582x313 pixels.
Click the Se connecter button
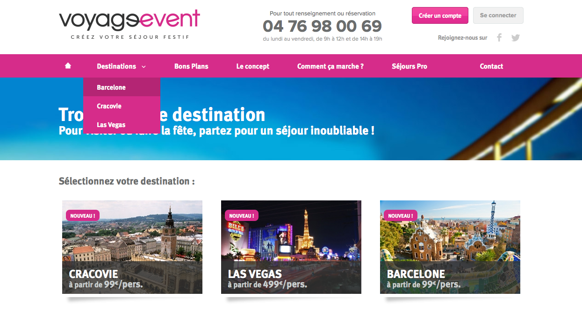(498, 15)
